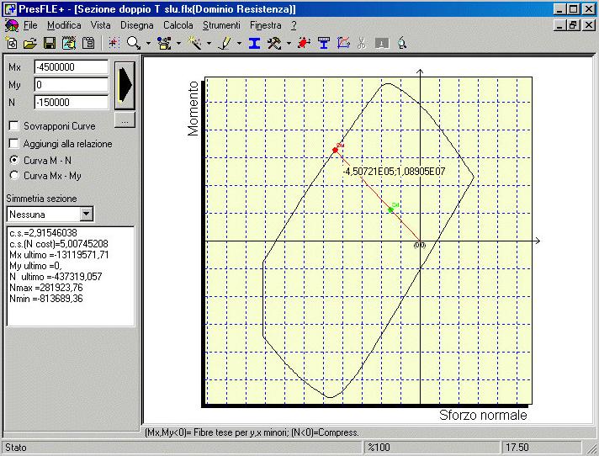This screenshot has height=456, width=599.
Task: Click the red bug icon in toolbar
Action: coord(305,43)
